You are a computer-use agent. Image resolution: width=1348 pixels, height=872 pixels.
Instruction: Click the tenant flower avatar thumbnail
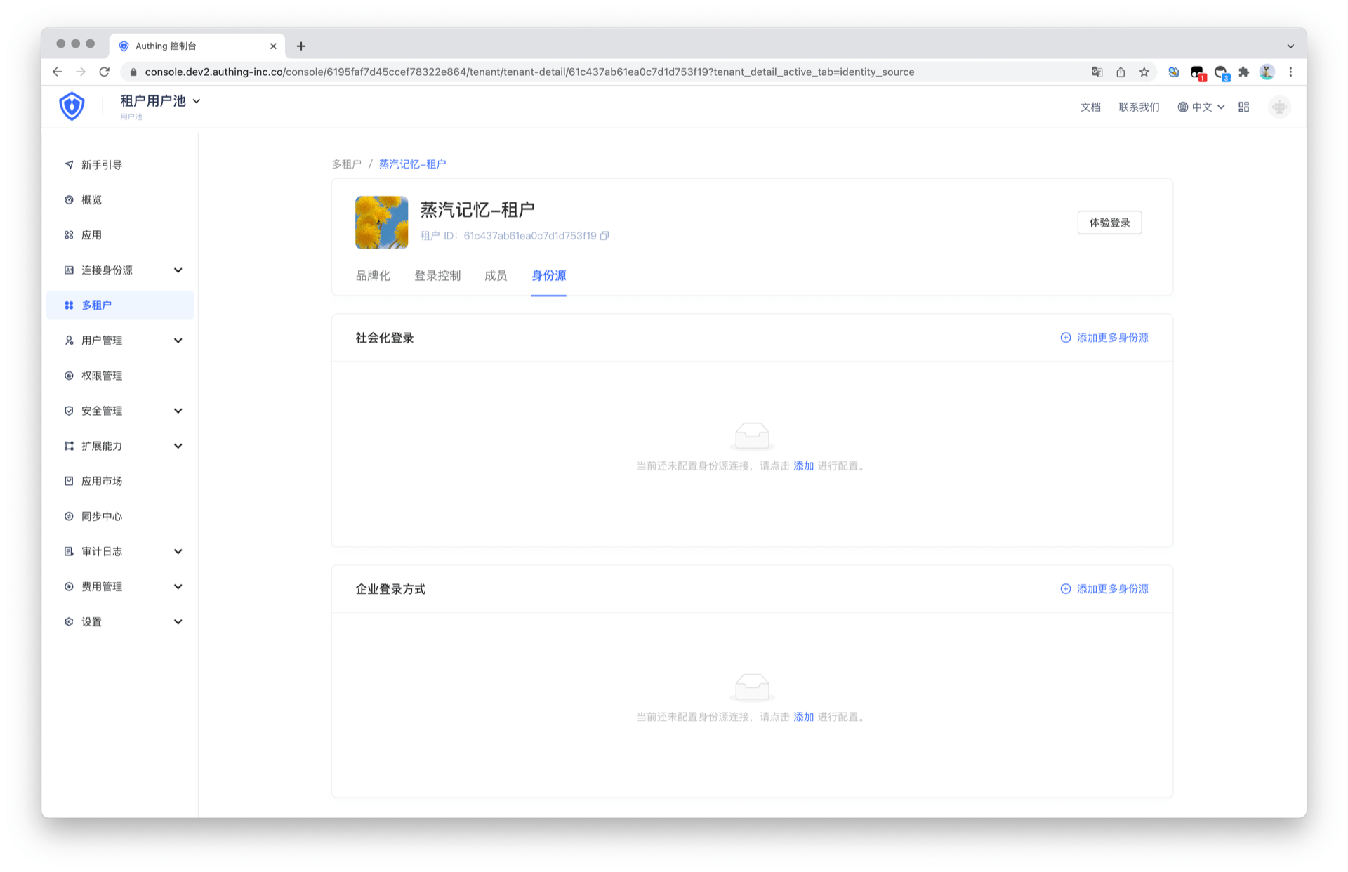pyautogui.click(x=381, y=223)
